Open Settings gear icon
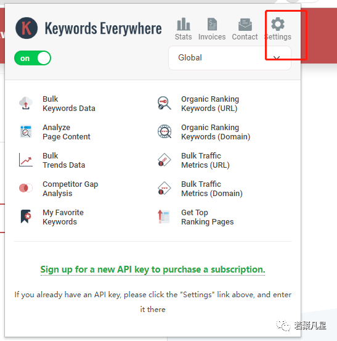Image resolution: width=337 pixels, height=341 pixels. click(278, 24)
